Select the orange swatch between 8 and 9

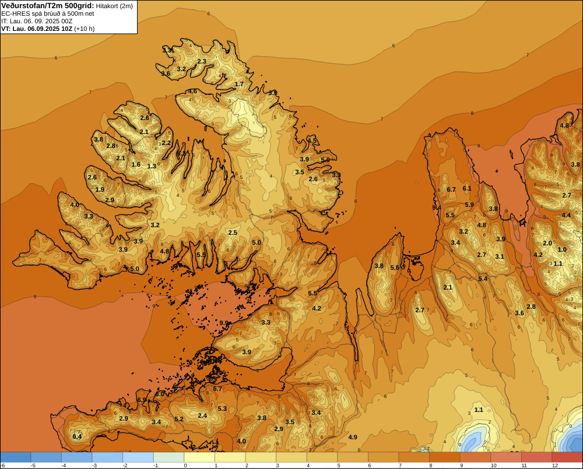pos(445,457)
